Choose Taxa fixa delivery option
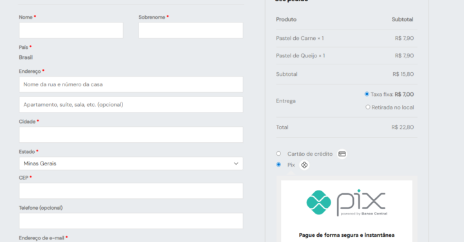Image resolution: width=464 pixels, height=242 pixels. 367,94
